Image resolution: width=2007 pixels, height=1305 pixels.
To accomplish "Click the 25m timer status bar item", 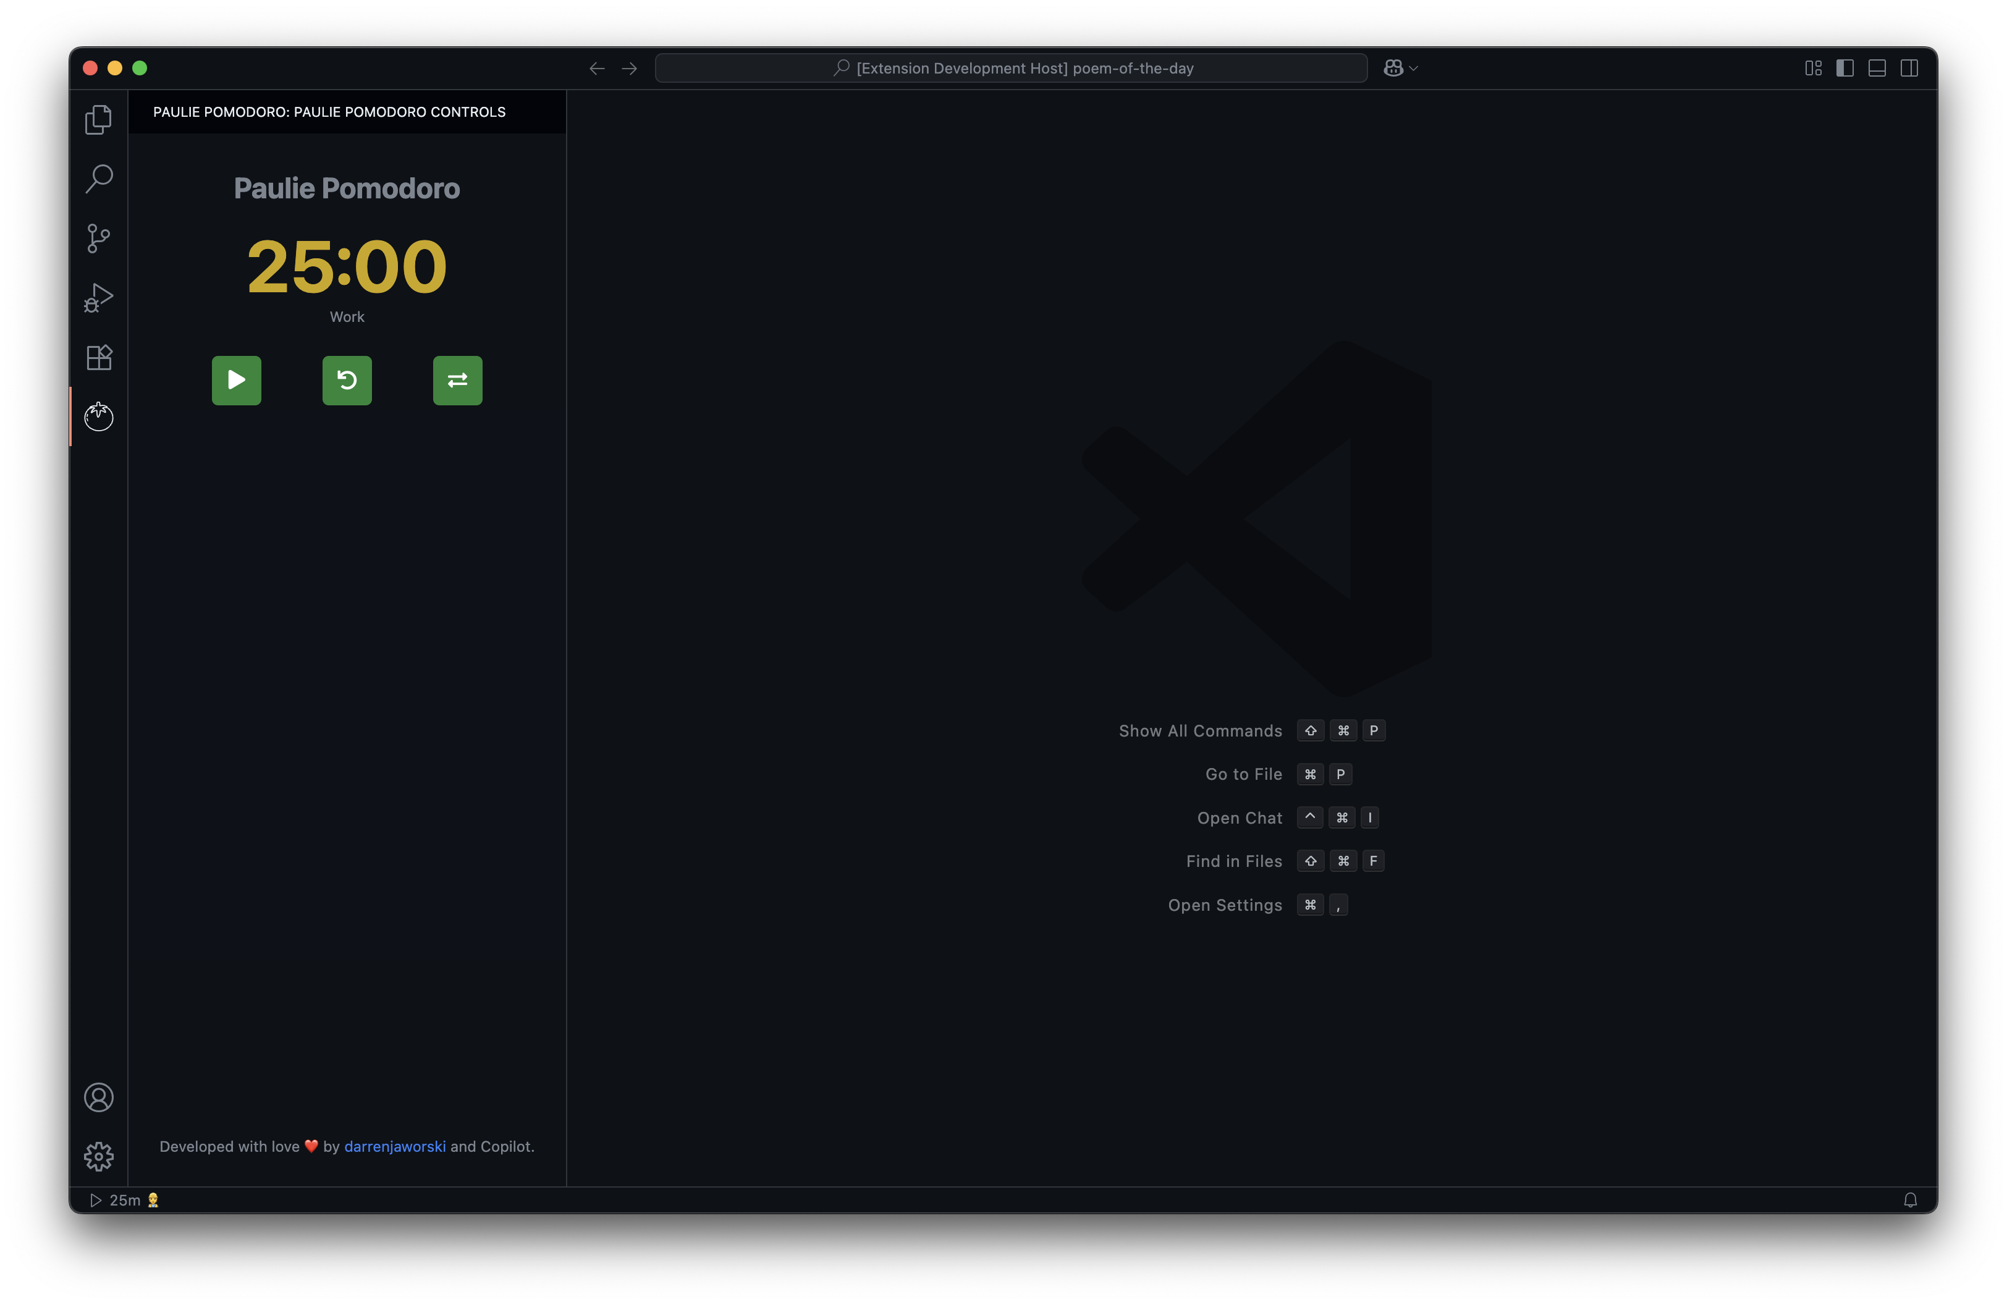I will pos(125,1201).
